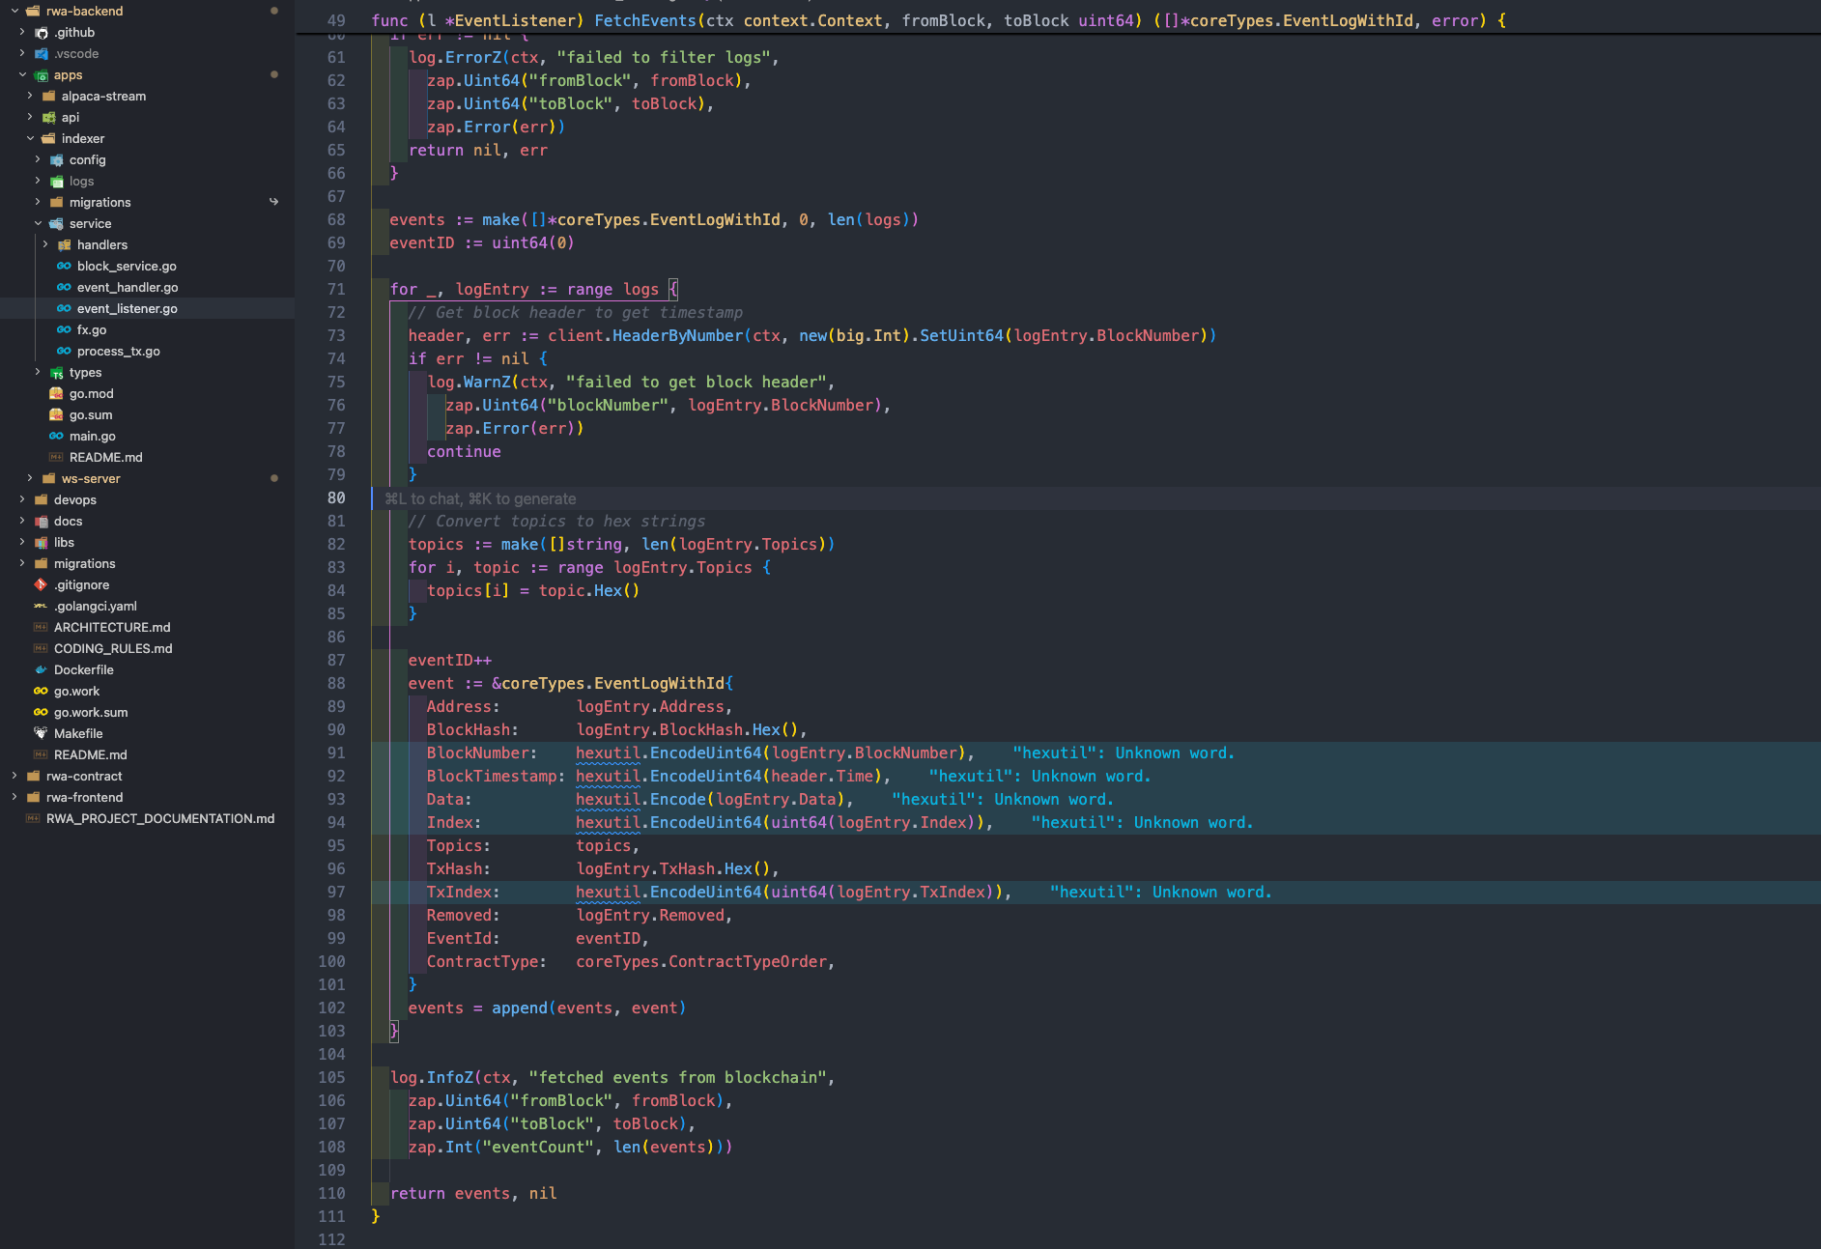Open event_listener.go in the file tree
This screenshot has width=1821, height=1249.
point(127,308)
